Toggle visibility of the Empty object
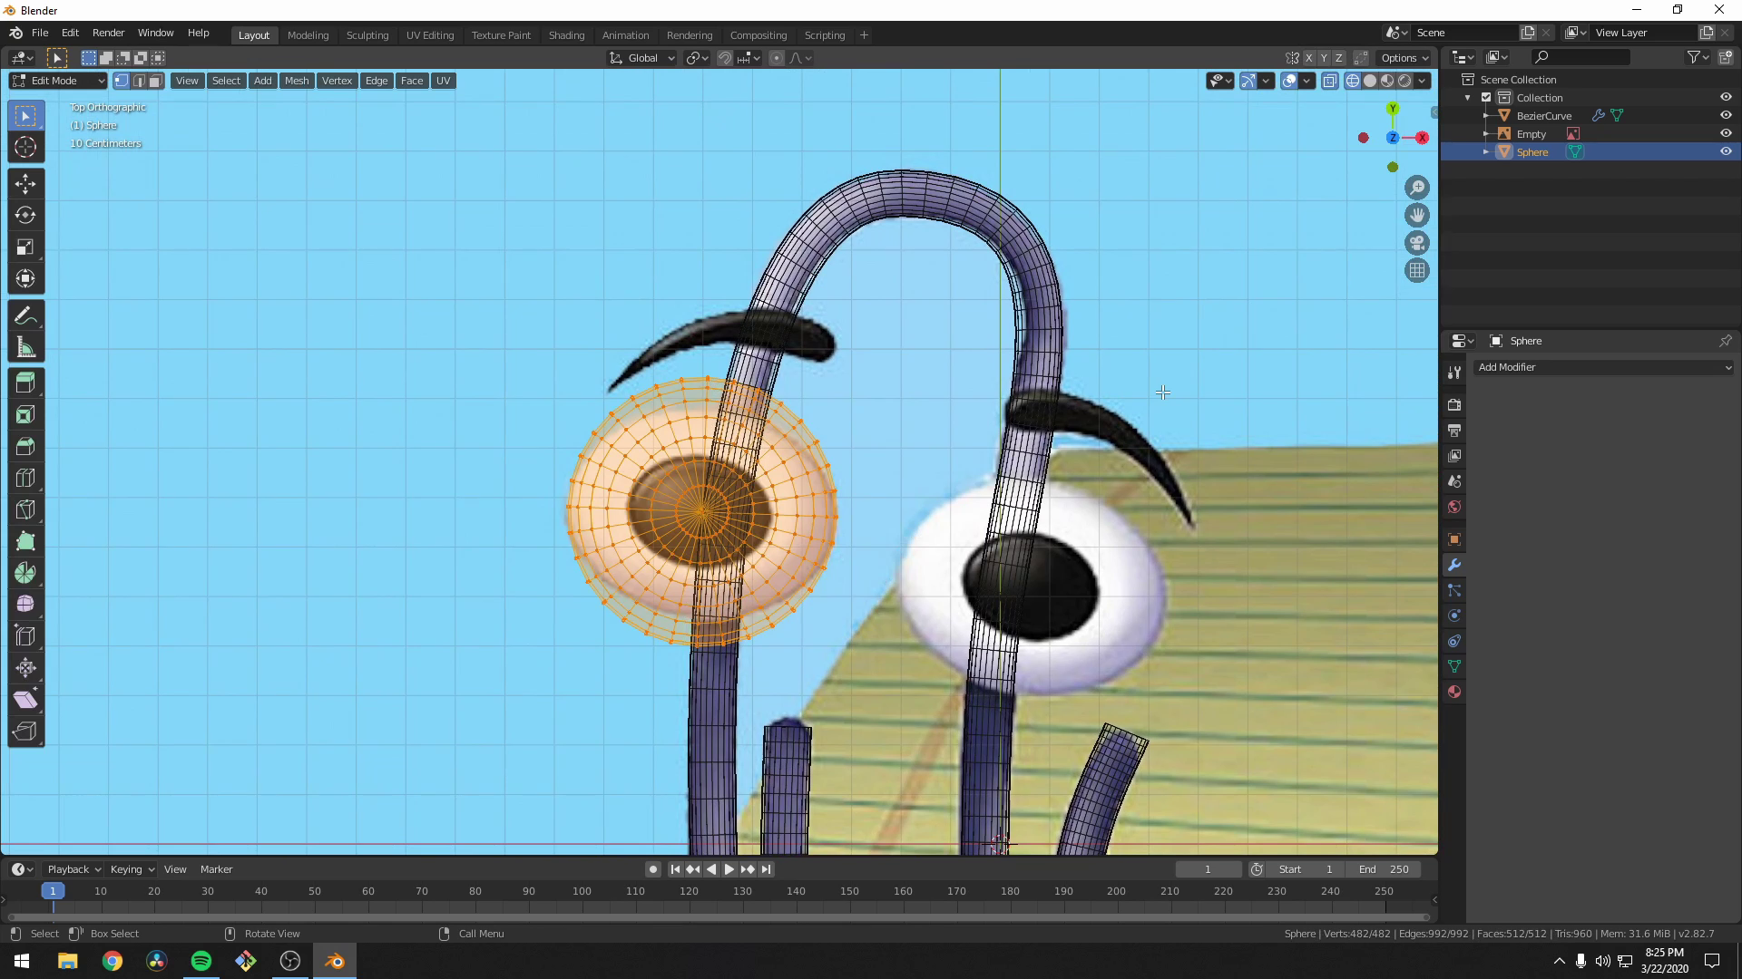This screenshot has height=979, width=1742. click(x=1727, y=133)
